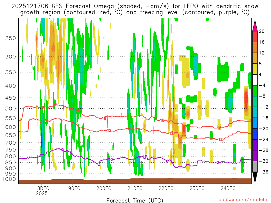Pick the gray segment of the color bar
Image resolution: width=271 pixels, height=203 pixels.
[255, 167]
